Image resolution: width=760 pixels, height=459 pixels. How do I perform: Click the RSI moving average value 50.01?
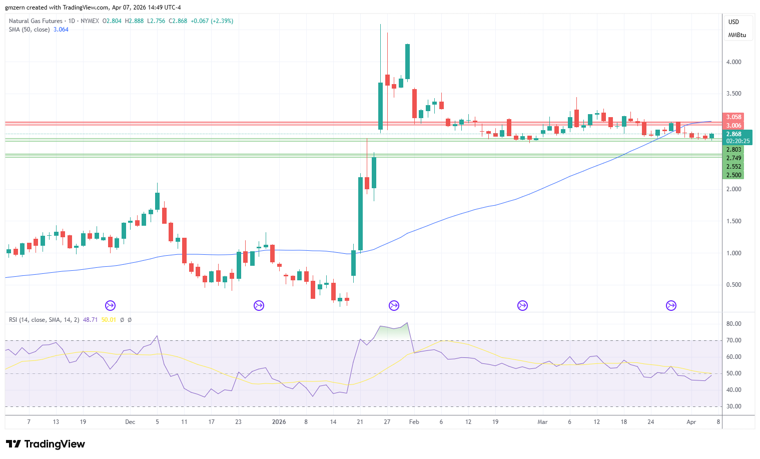[109, 319]
